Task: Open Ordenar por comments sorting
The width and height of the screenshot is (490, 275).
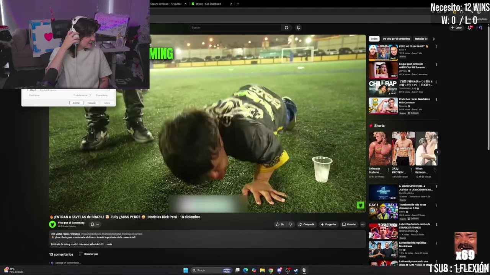Action: click(x=88, y=254)
